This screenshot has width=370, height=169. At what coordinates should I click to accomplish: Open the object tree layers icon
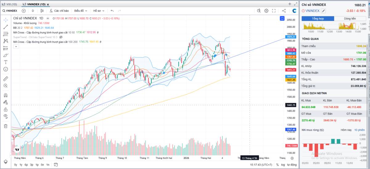tap(6, 162)
